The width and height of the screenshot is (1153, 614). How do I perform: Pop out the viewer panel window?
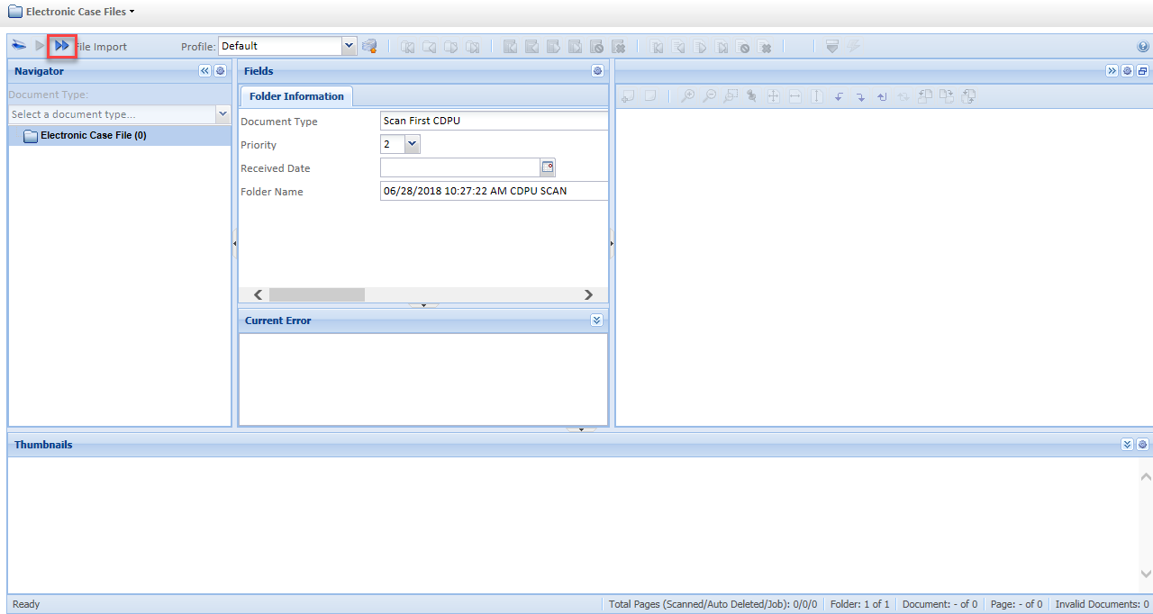tap(1142, 71)
